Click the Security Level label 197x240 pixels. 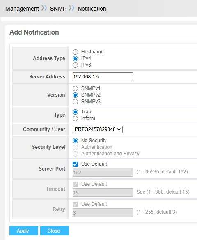coord(48,147)
